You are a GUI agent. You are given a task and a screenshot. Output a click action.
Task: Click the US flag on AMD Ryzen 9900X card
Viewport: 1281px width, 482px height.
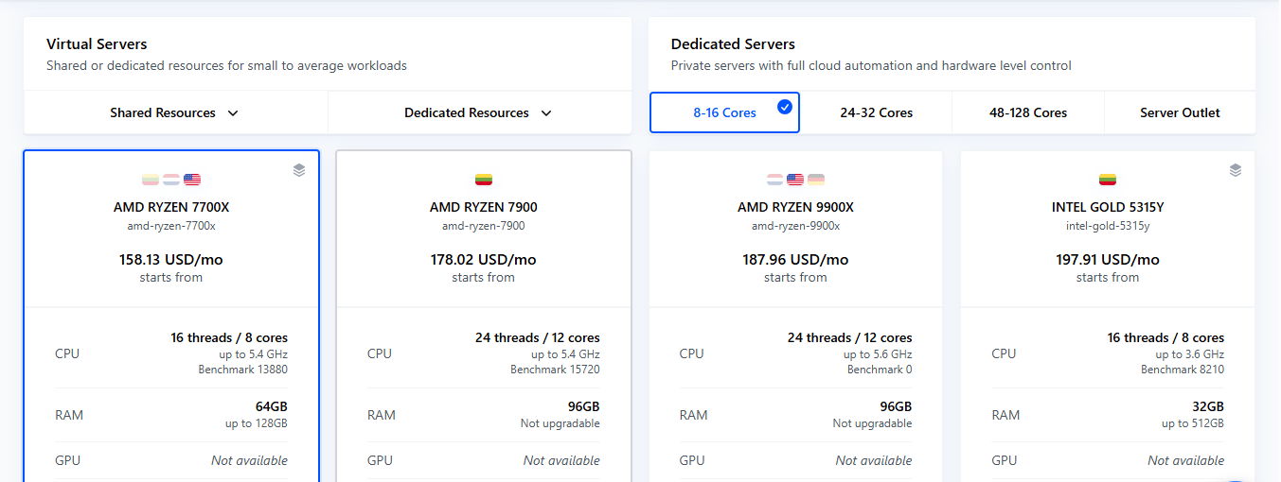coord(795,180)
